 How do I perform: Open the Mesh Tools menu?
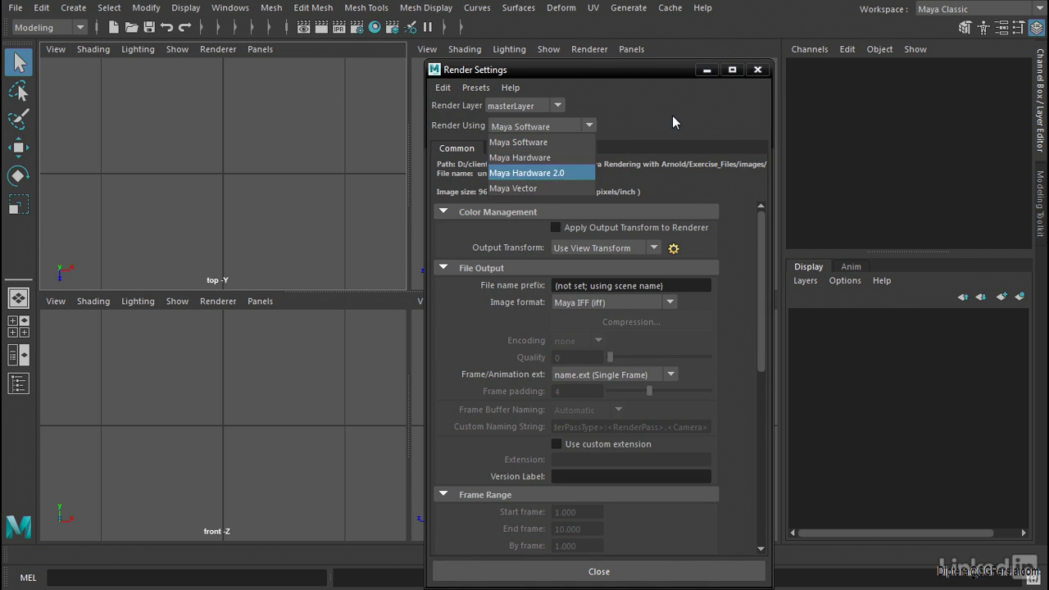[366, 7]
